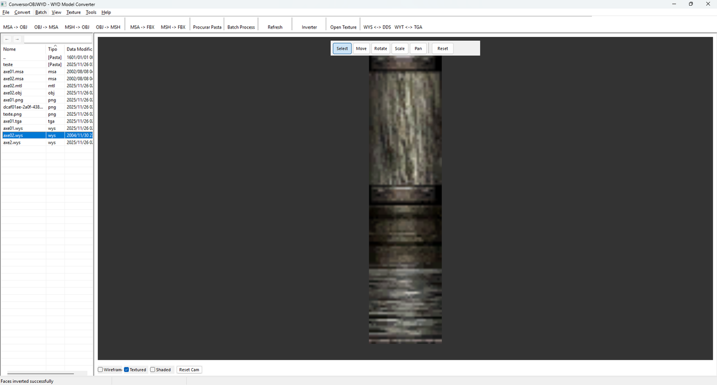Activate the Scale tool in viewport

[400, 49]
